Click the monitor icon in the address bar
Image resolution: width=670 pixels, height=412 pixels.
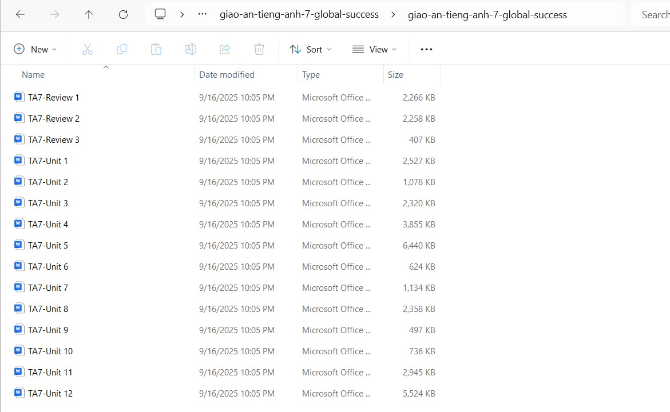click(x=160, y=14)
